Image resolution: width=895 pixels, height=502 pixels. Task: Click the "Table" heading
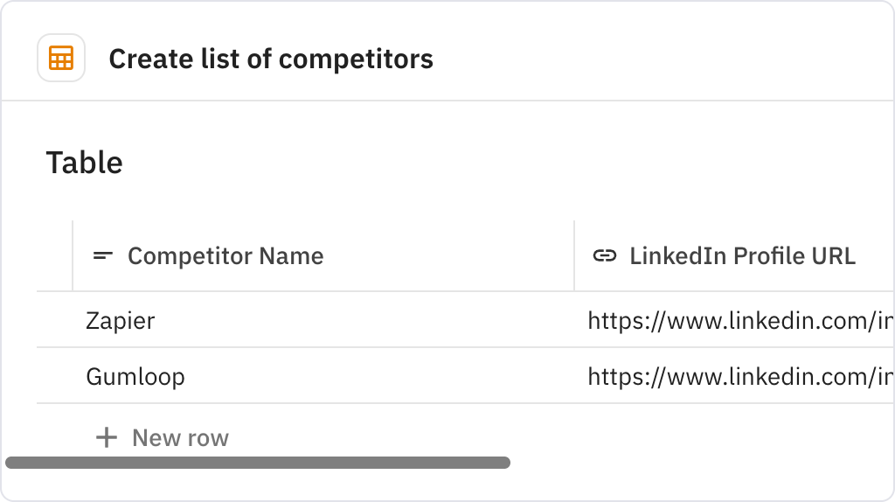[84, 163]
